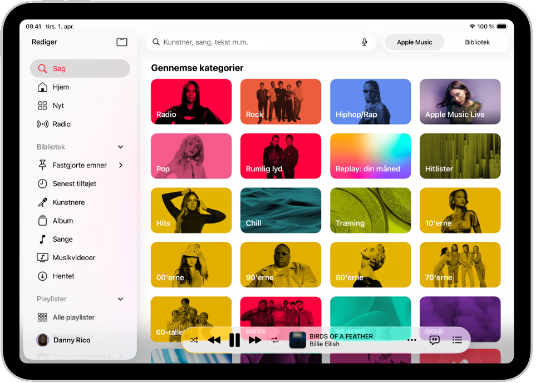Image resolution: width=536 pixels, height=383 pixels.
Task: Expand Fastgjorte emner arrow
Action: coord(120,165)
